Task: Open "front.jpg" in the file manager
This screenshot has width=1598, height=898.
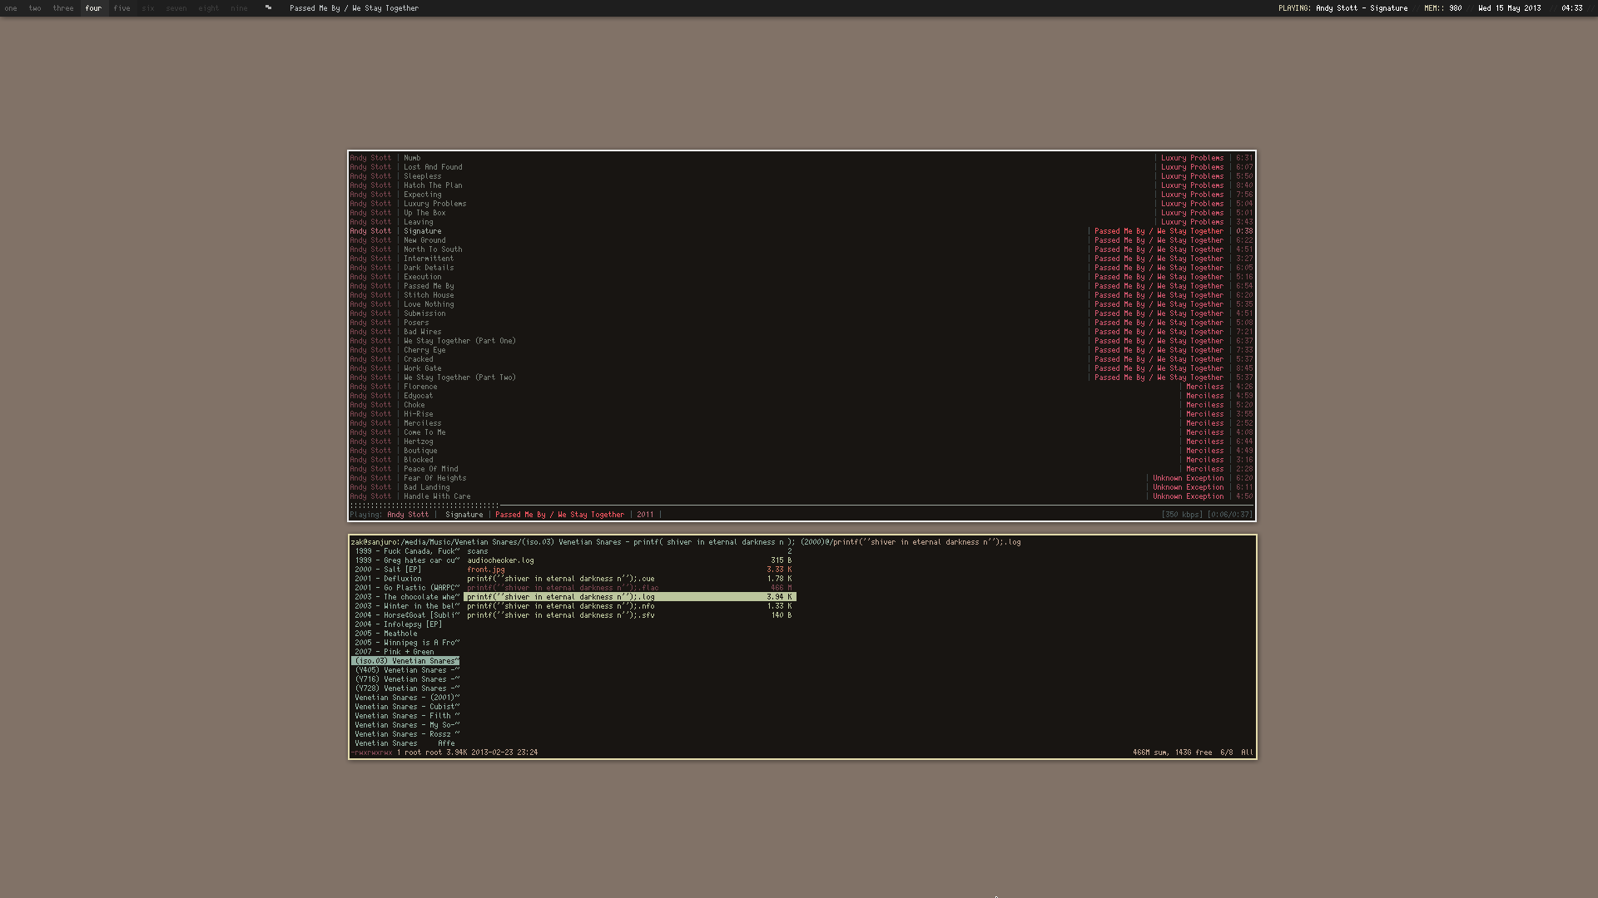Action: tap(486, 569)
